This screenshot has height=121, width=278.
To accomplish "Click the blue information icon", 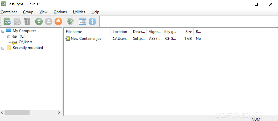I will pos(92,22).
